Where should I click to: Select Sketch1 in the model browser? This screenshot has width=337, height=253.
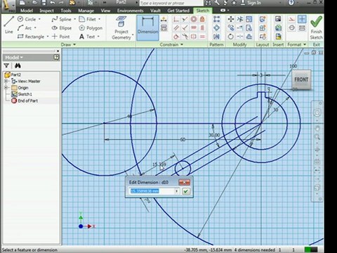coord(22,94)
